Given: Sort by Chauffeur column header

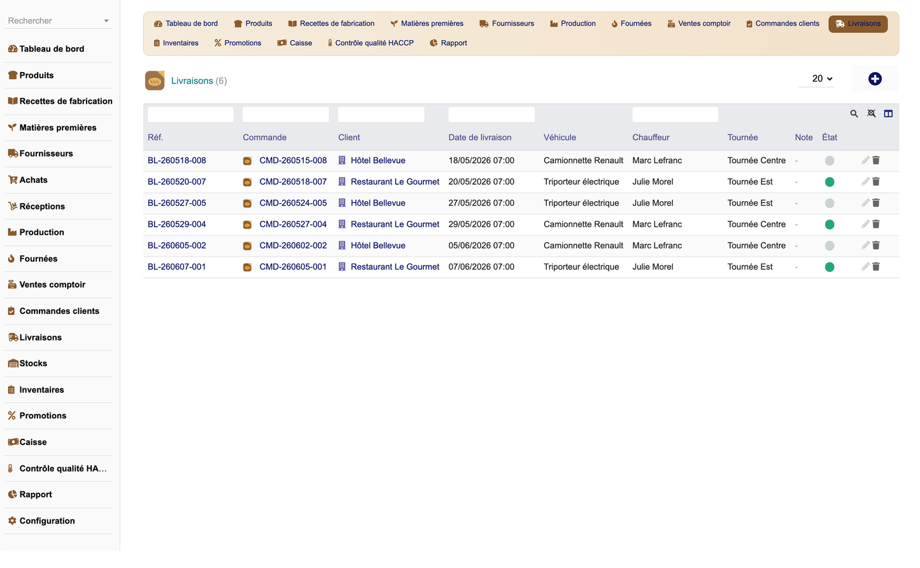Looking at the screenshot, I should [651, 138].
